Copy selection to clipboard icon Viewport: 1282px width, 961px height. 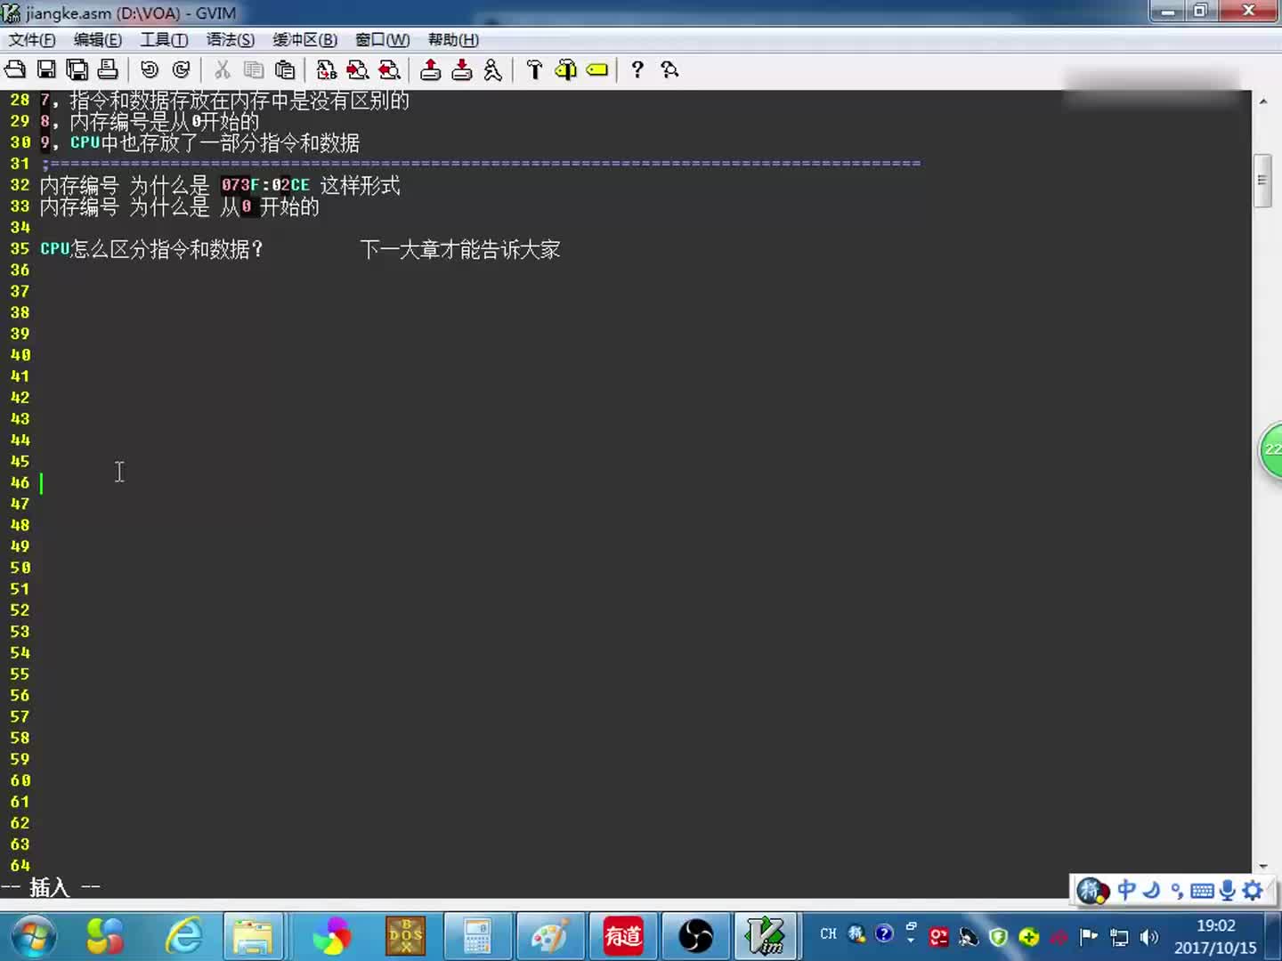pyautogui.click(x=254, y=69)
